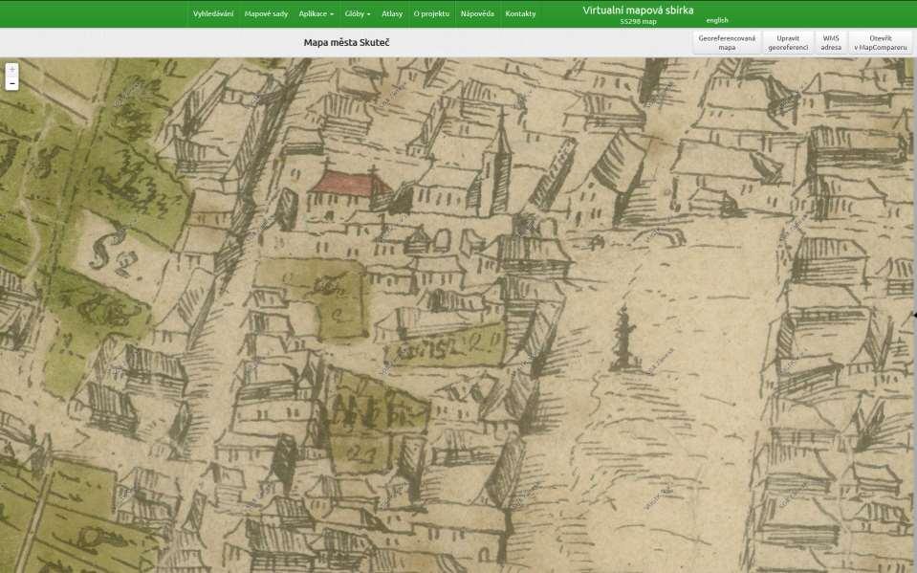The width and height of the screenshot is (917, 573).
Task: Zoom out of the map
Action: 11,83
